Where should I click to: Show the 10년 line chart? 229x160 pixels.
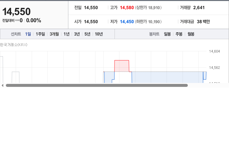point(99,34)
